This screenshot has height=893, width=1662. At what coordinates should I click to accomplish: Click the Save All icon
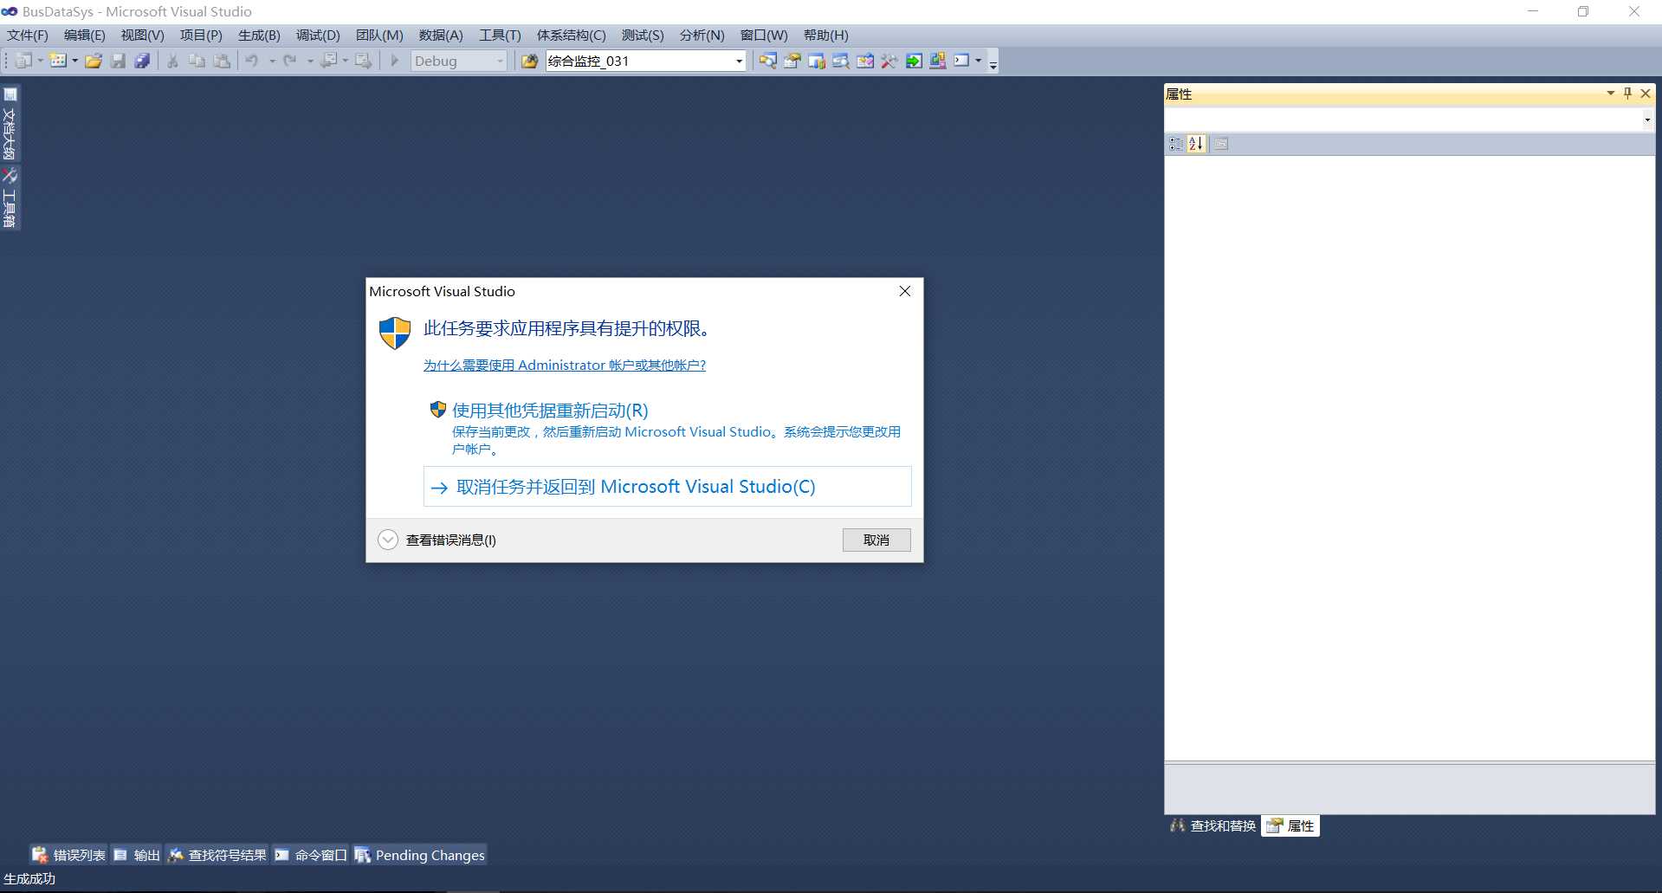coord(142,61)
